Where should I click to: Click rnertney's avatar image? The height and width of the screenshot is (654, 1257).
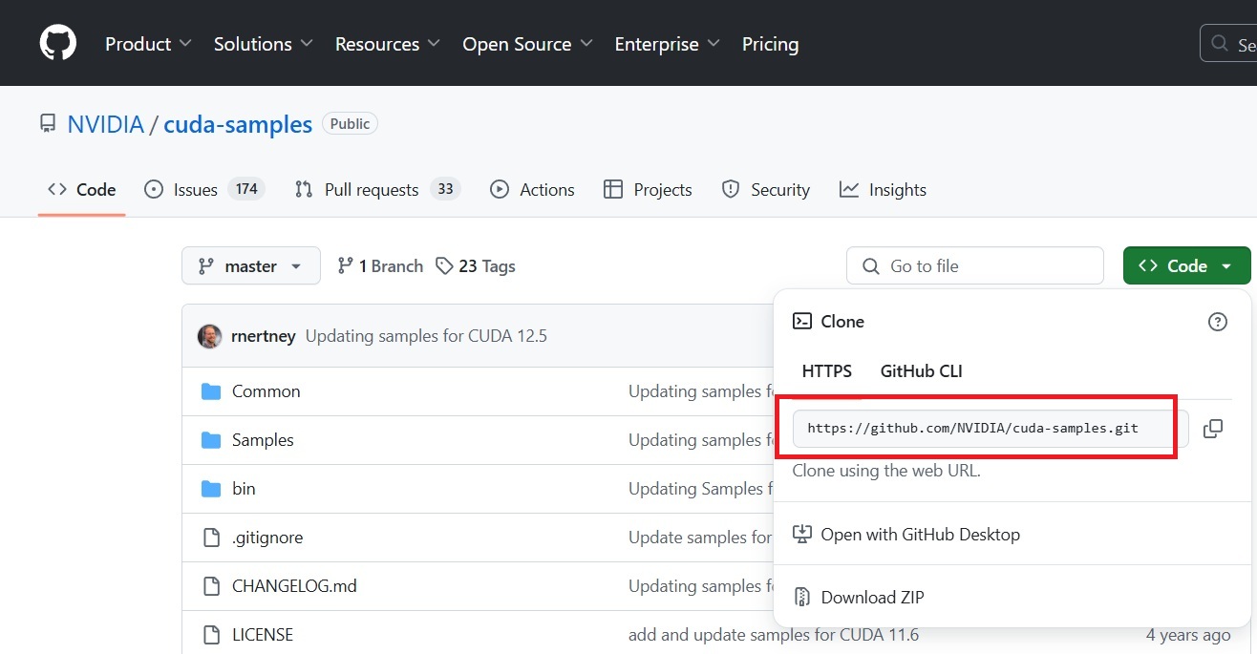pyautogui.click(x=209, y=336)
